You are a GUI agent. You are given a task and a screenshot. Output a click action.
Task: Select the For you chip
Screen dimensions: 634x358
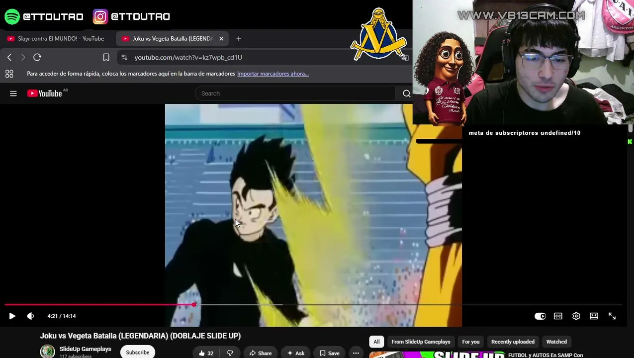coord(470,342)
